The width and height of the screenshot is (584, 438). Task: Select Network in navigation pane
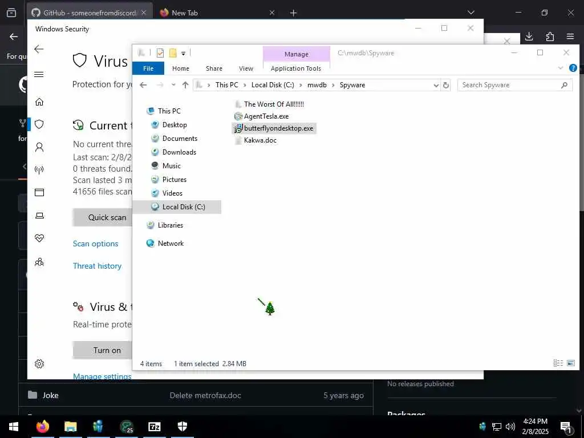click(165, 243)
